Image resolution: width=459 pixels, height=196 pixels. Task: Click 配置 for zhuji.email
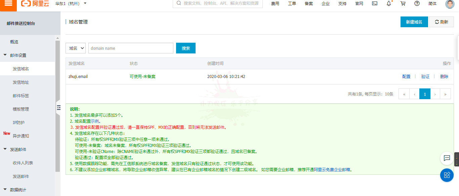click(x=406, y=77)
